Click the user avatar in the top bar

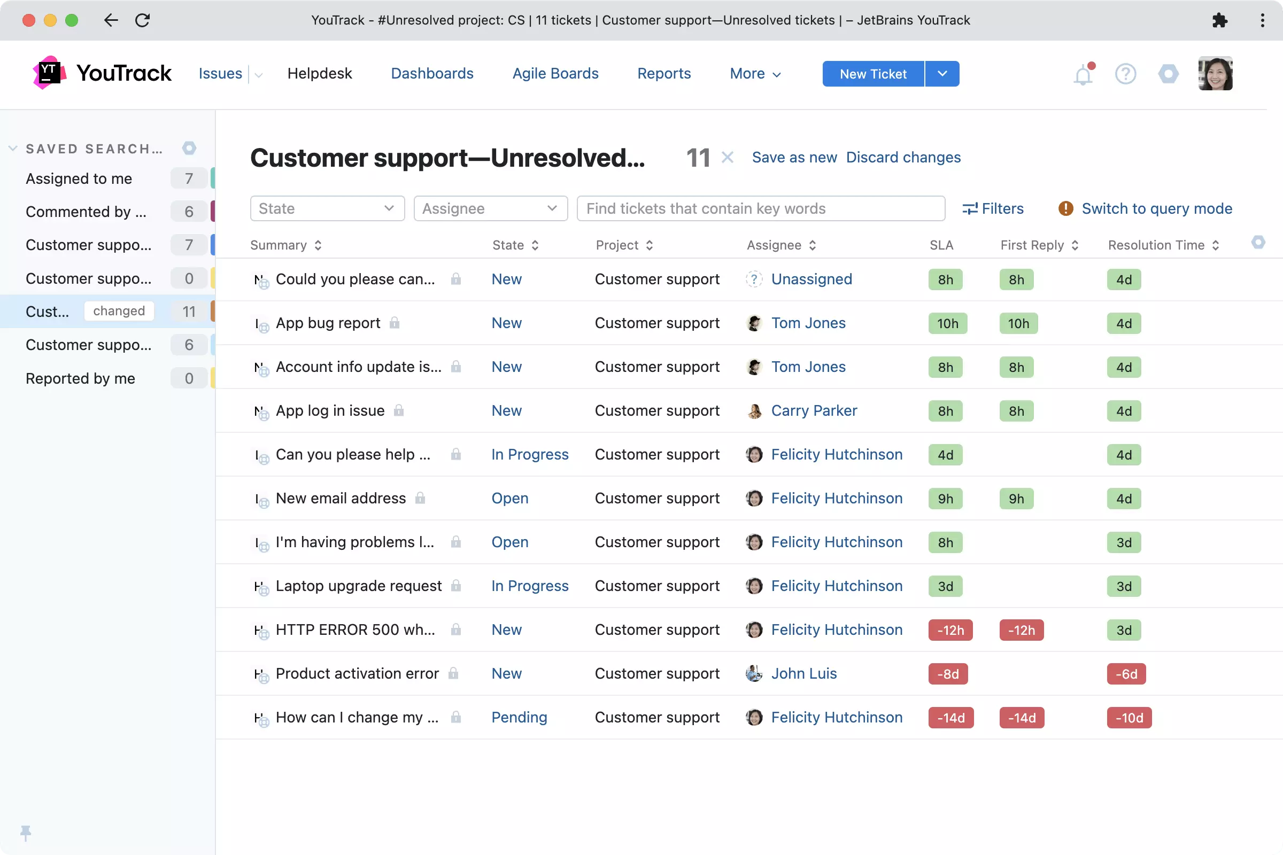pos(1216,73)
